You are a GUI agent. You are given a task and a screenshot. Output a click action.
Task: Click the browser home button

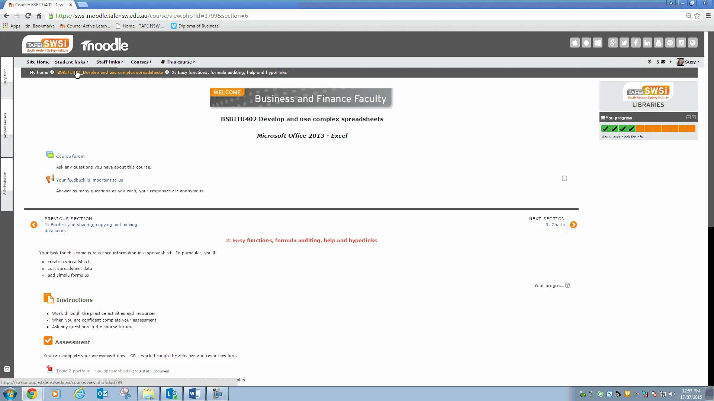pos(39,16)
